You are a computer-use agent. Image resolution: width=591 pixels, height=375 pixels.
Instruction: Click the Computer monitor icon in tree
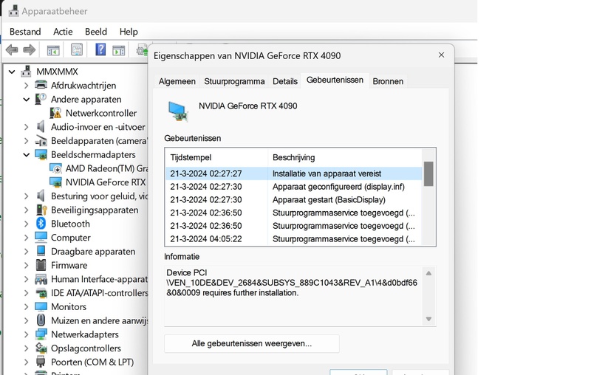coord(41,237)
